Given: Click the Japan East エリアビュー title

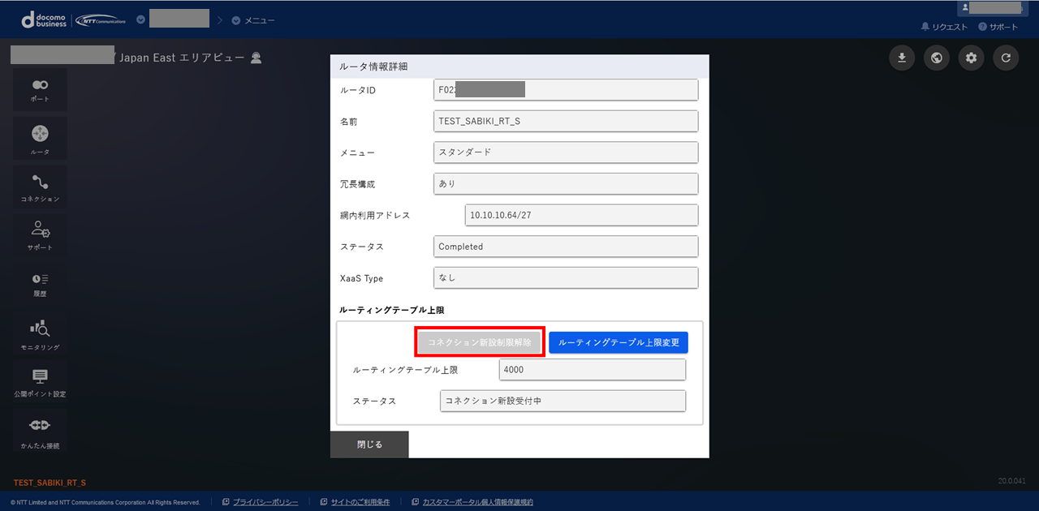Looking at the screenshot, I should coord(182,58).
